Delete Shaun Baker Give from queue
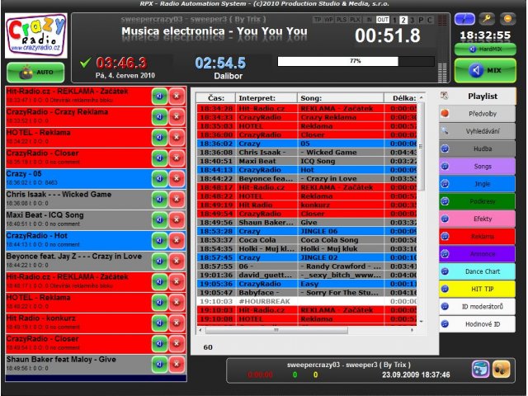Viewport: 528px width, 396px height. click(x=177, y=365)
